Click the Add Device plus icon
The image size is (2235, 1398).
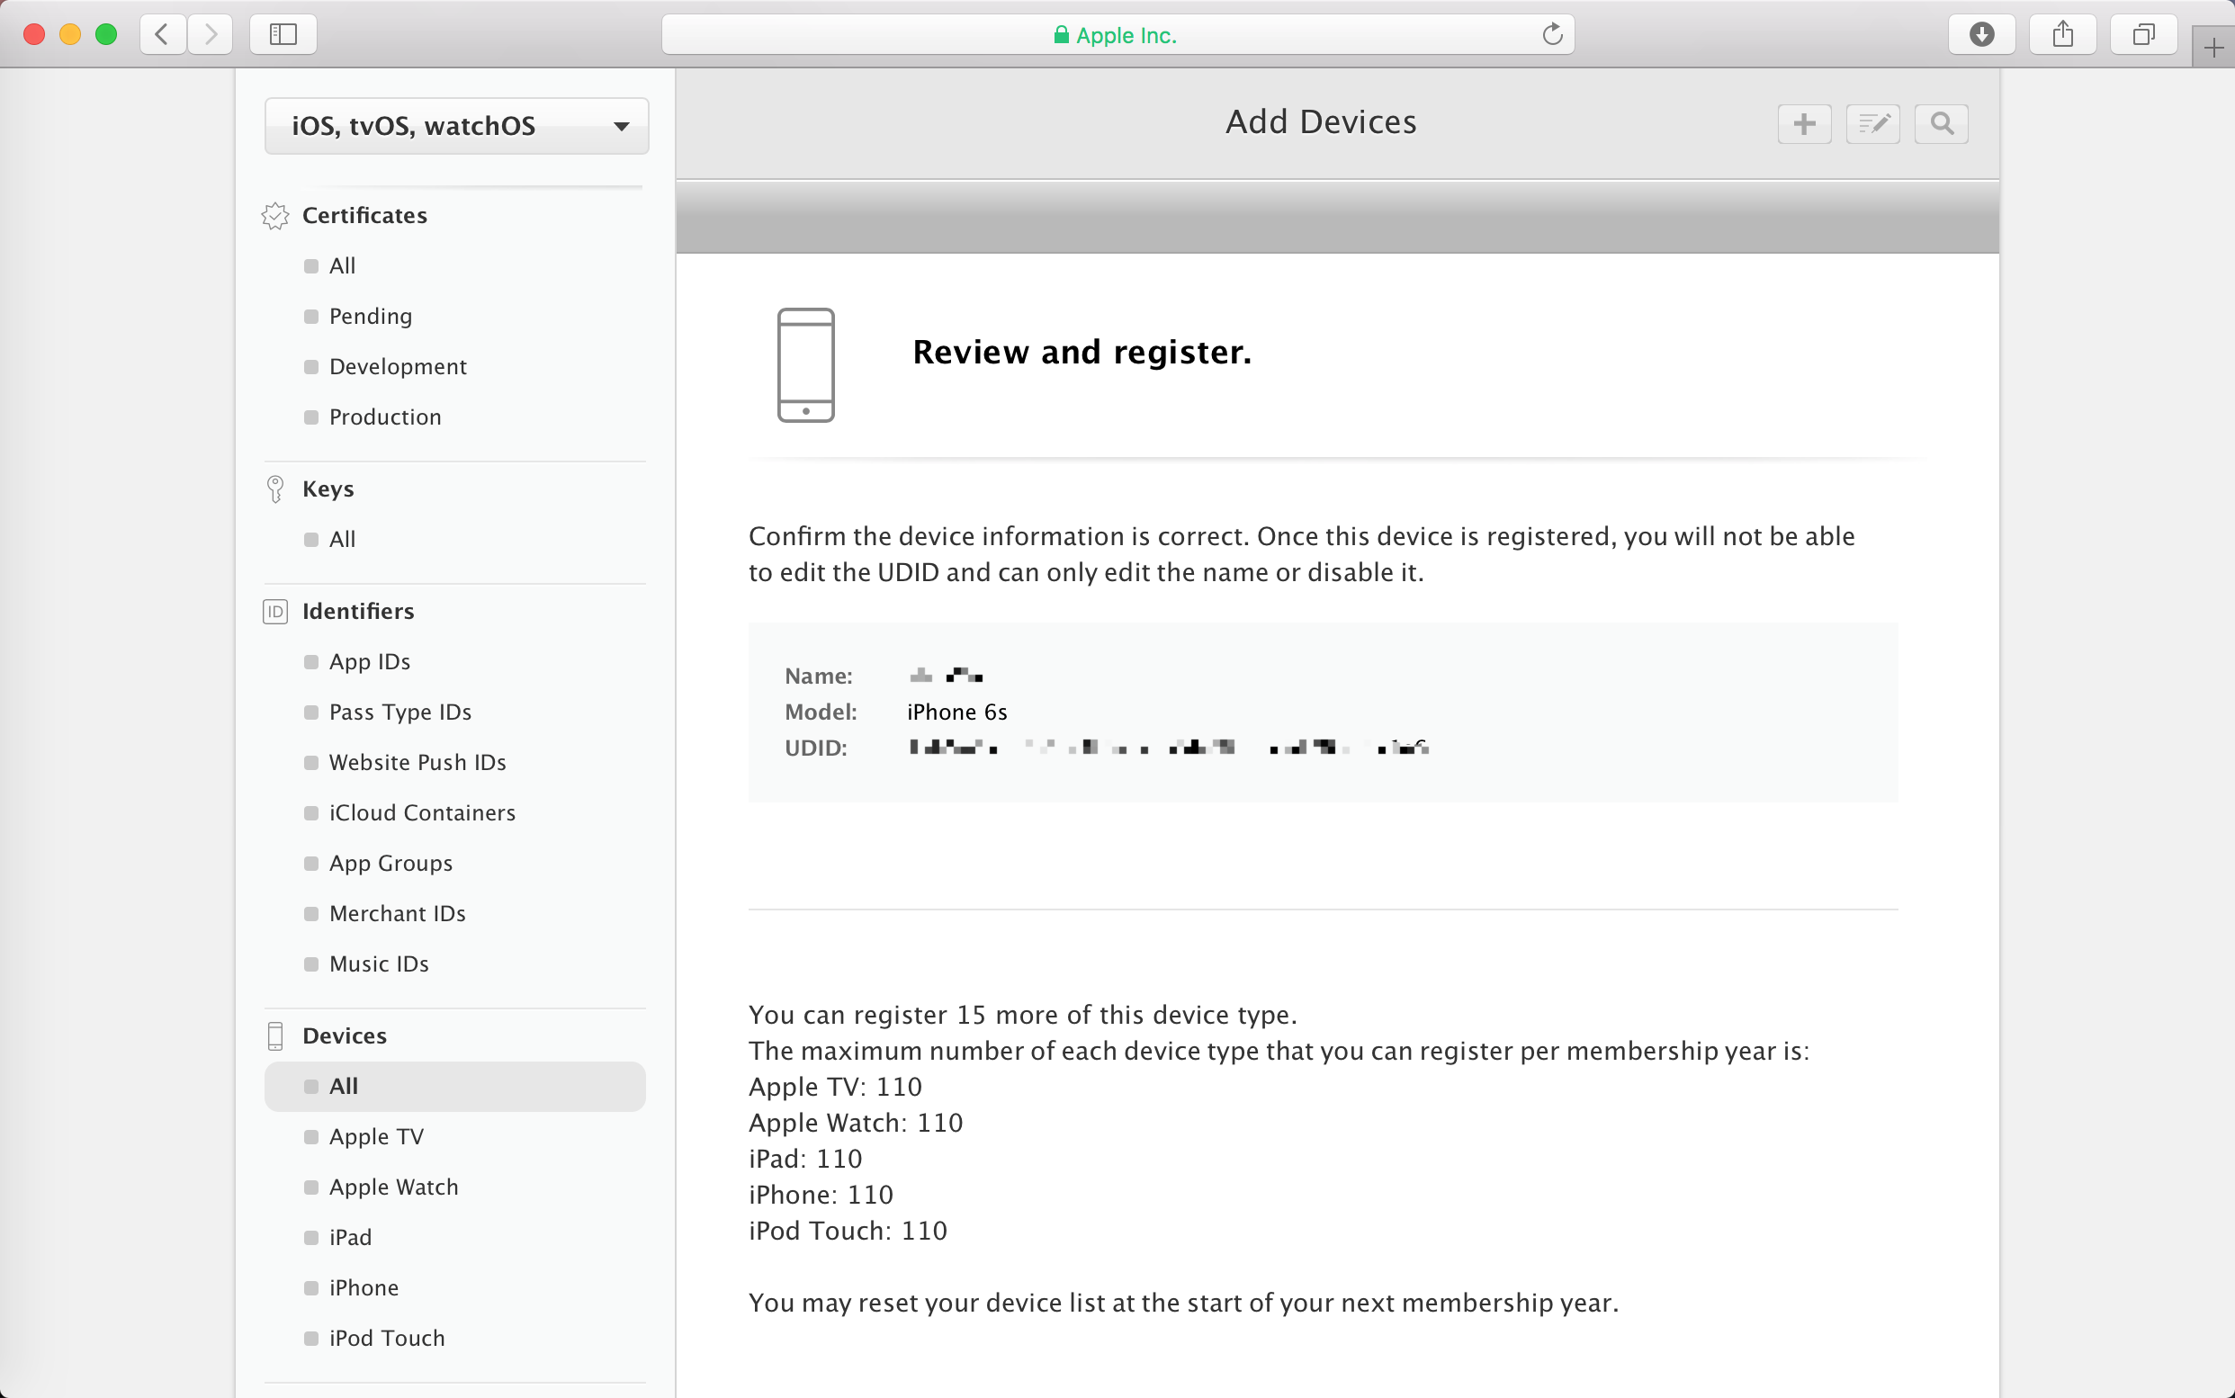click(x=1804, y=124)
